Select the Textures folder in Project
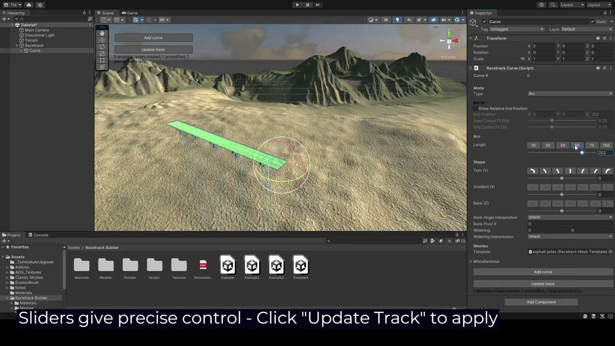 (x=179, y=268)
